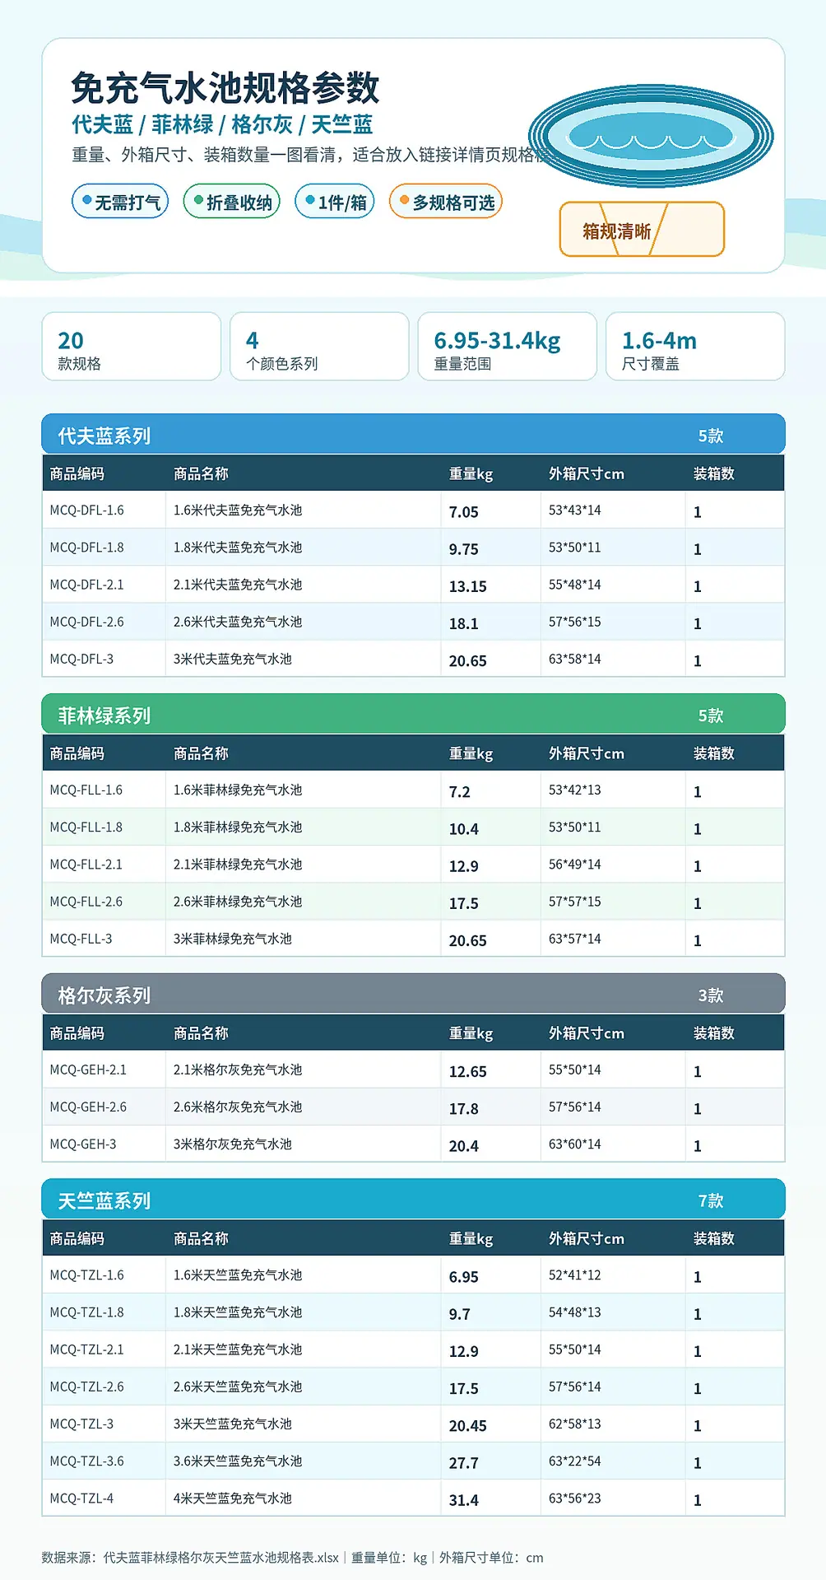Expand the 天竺蓝系列 header bar

tap(413, 1199)
